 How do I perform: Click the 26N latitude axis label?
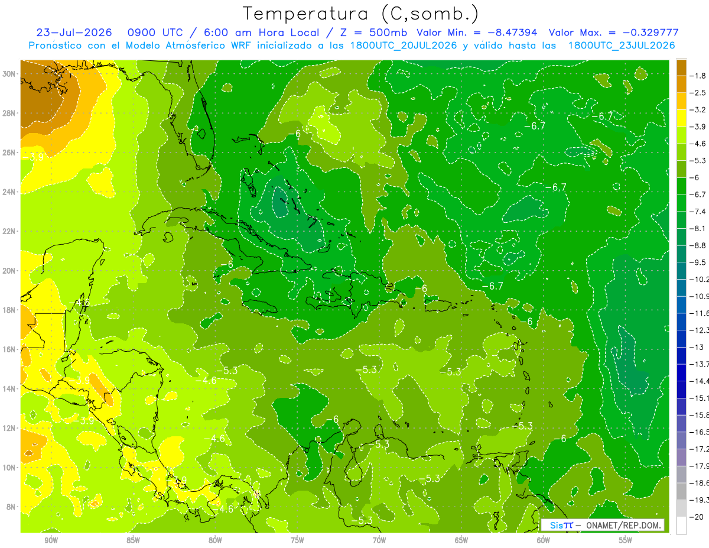pyautogui.click(x=10, y=153)
